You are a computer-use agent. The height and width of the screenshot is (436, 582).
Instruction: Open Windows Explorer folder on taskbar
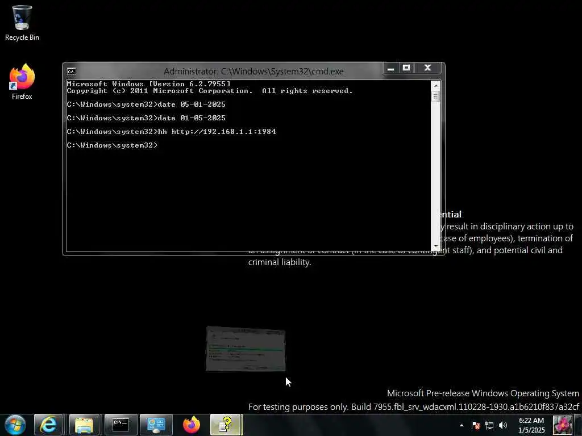[x=84, y=425]
